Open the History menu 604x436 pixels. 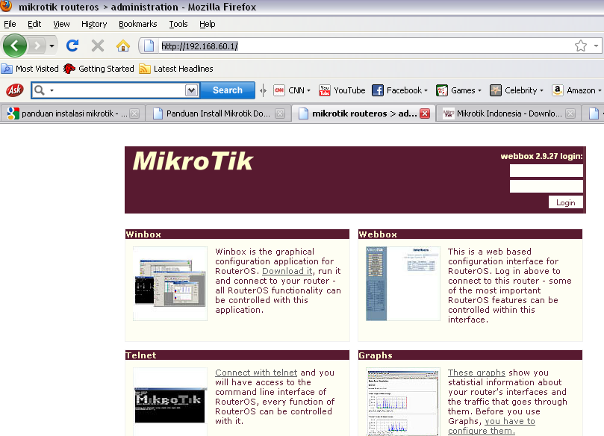tap(94, 25)
